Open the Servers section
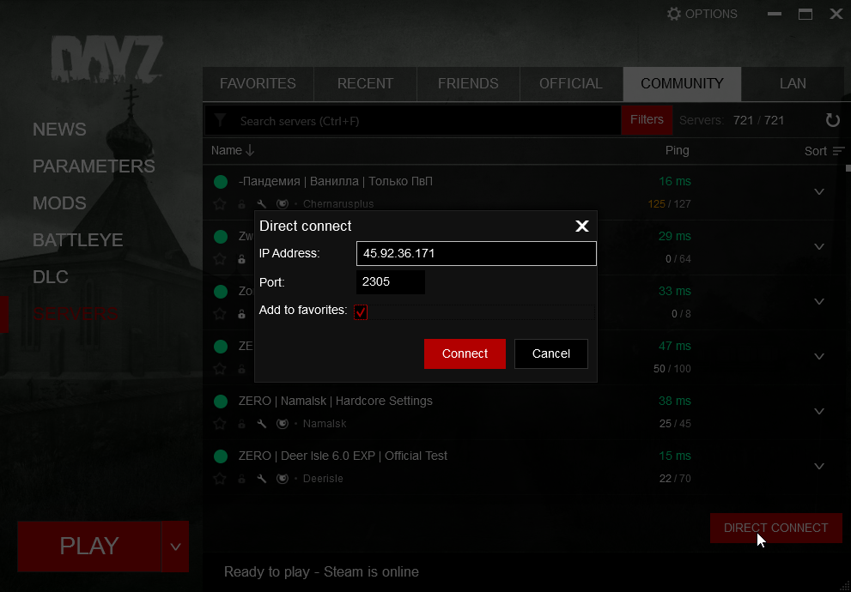851x592 pixels. point(75,313)
